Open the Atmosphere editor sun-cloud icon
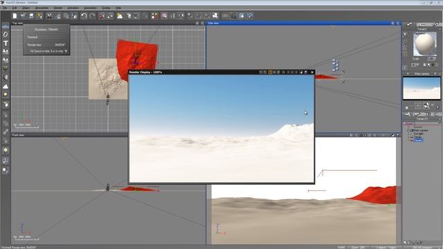 click(x=120, y=16)
